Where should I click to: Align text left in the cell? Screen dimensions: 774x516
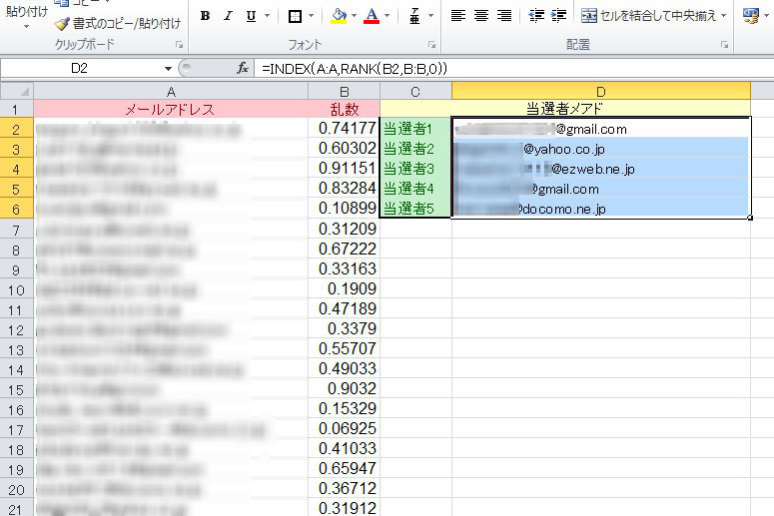457,16
